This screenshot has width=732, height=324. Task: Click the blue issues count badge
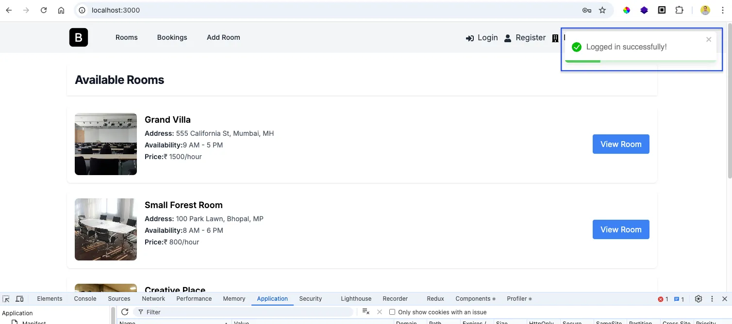click(x=679, y=299)
